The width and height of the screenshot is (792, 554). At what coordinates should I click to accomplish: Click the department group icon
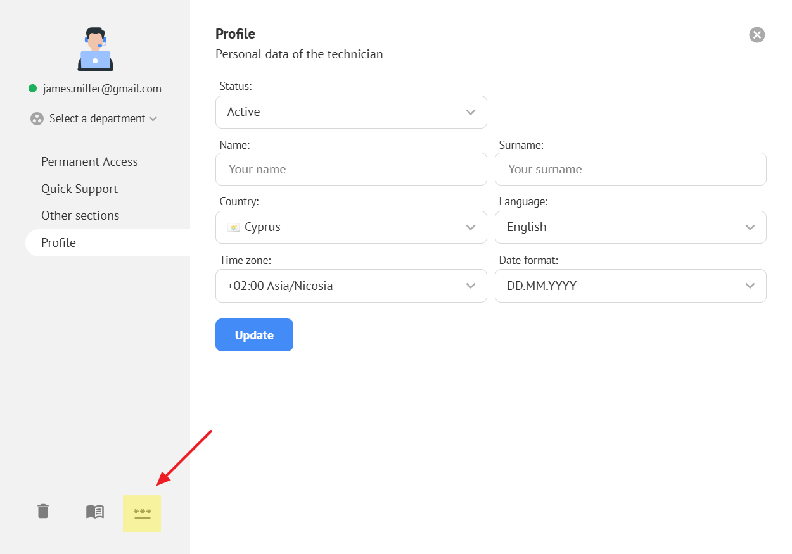pos(37,118)
